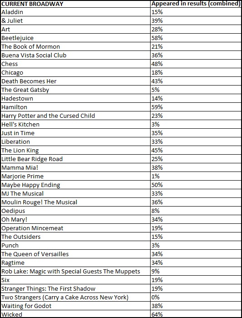Click the Appeared in results (combined) header
This screenshot has width=242, height=318.
[196, 4]
